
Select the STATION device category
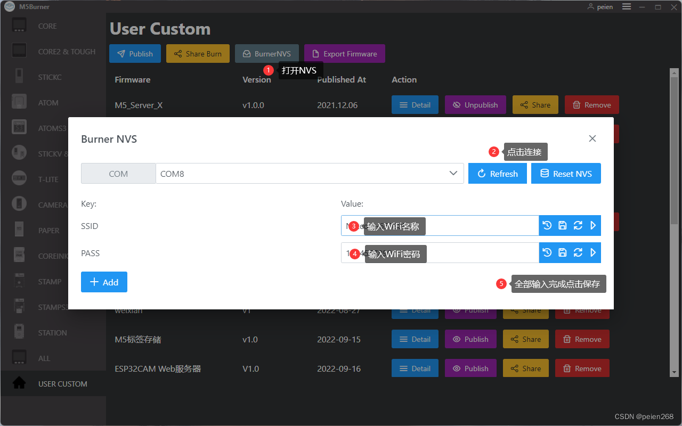coord(53,333)
